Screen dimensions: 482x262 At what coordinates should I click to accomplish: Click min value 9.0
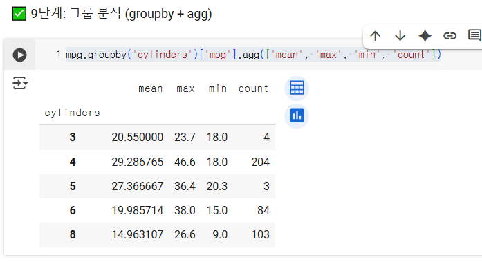(220, 234)
